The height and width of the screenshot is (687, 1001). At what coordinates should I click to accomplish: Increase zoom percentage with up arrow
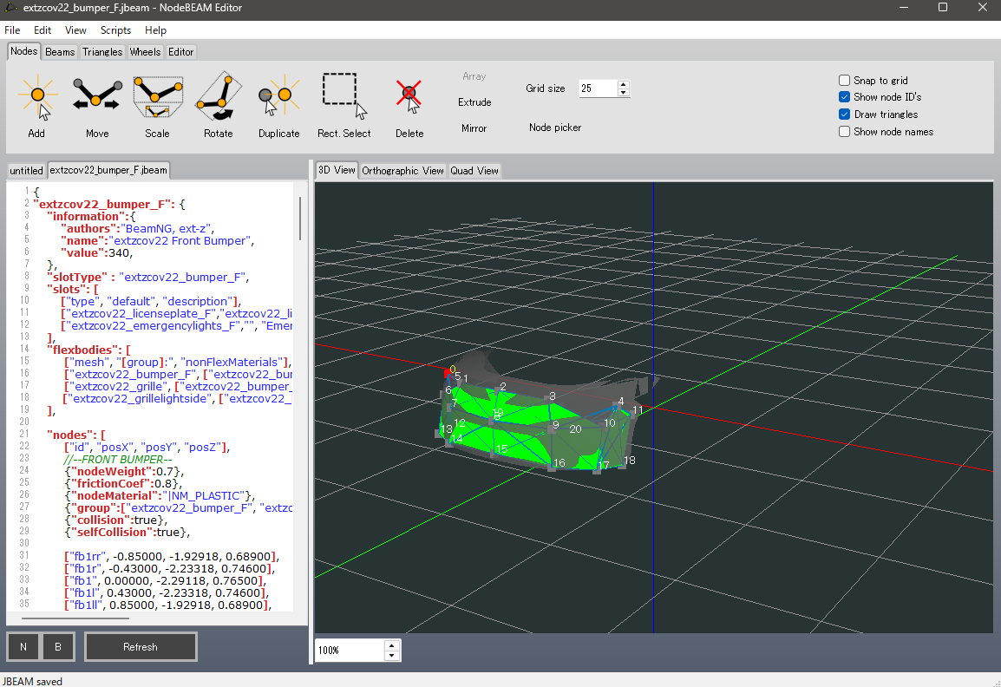392,645
